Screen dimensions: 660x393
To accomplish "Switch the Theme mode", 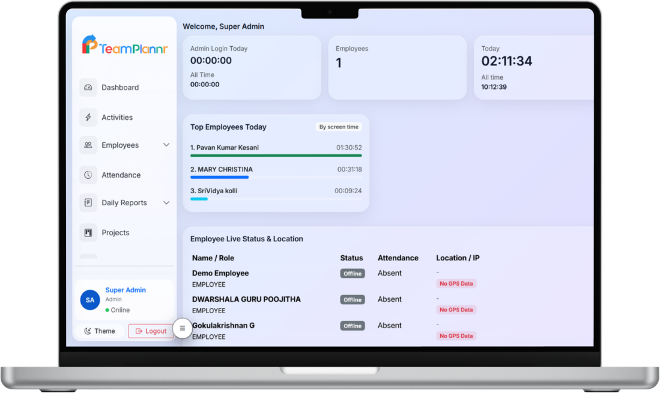I will pos(100,331).
